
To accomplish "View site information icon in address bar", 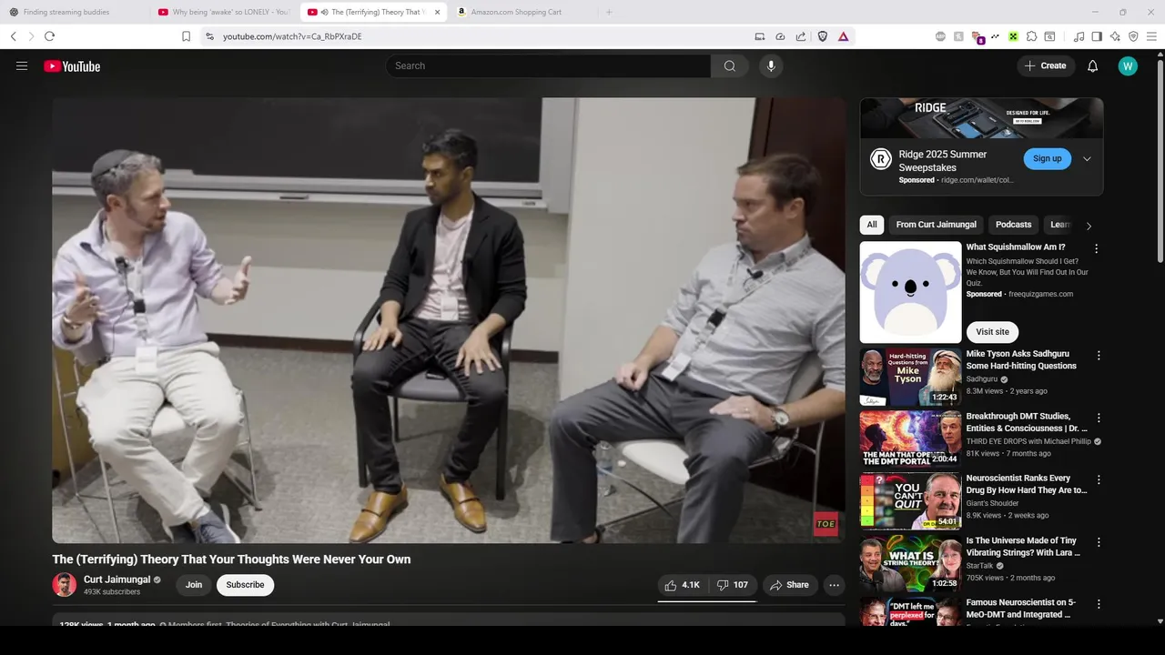I will click(209, 36).
